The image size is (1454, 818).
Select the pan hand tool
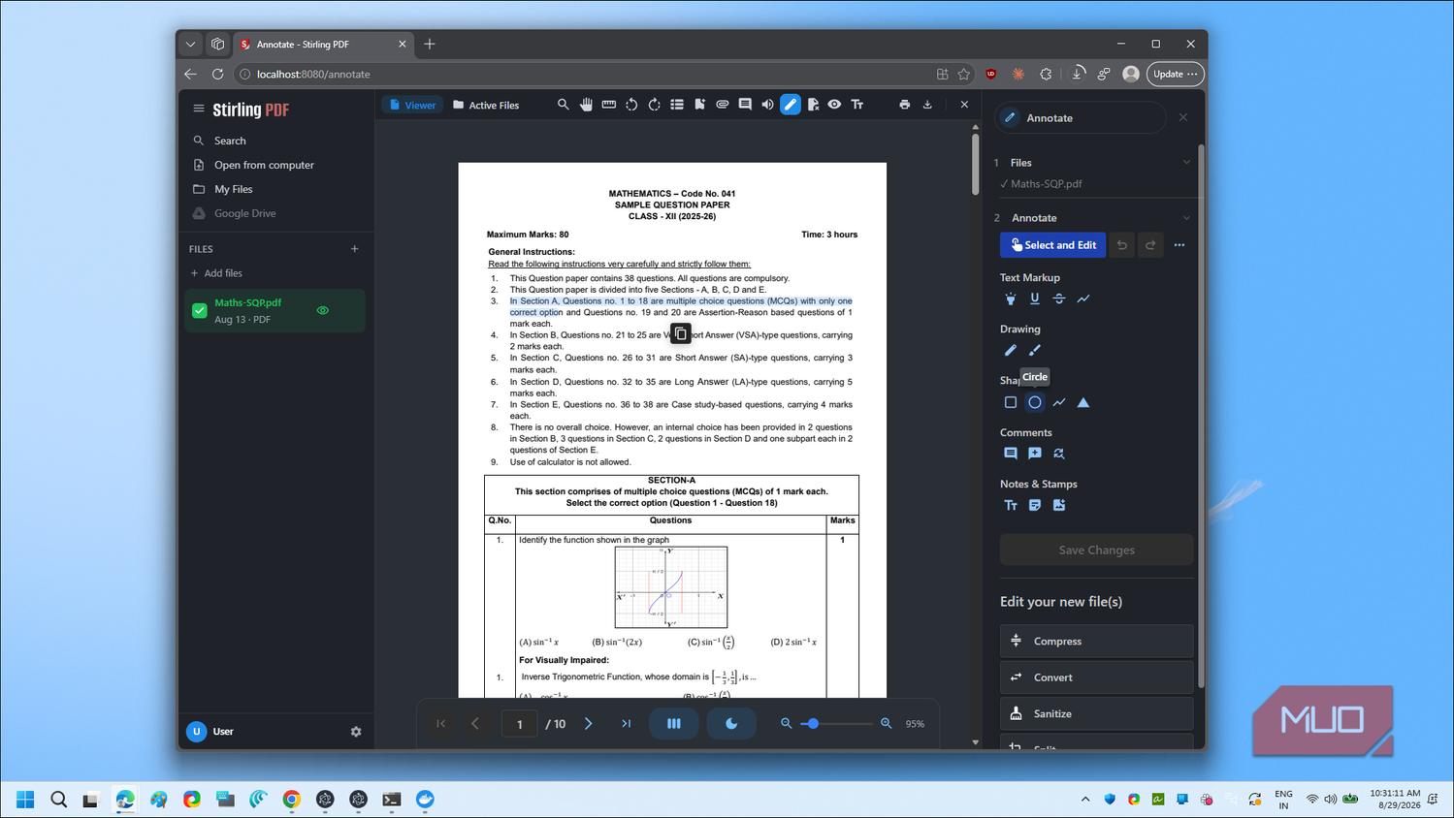point(586,105)
